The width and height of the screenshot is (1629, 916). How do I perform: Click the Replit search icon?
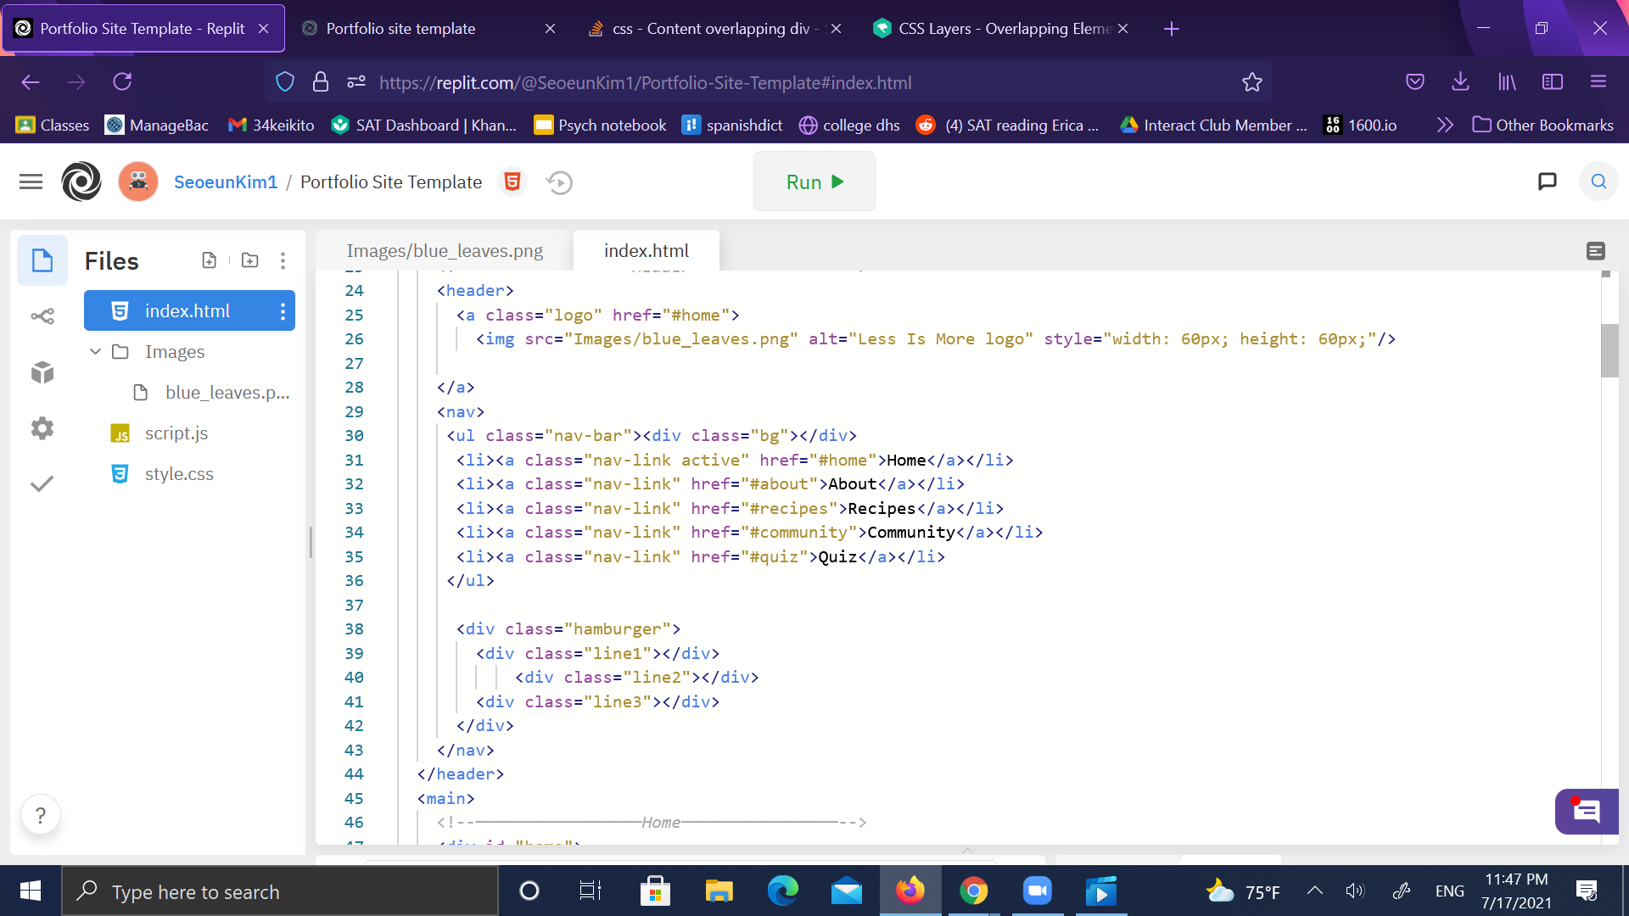coord(1598,182)
